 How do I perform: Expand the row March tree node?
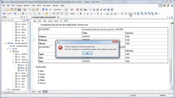pyautogui.click(x=13, y=73)
